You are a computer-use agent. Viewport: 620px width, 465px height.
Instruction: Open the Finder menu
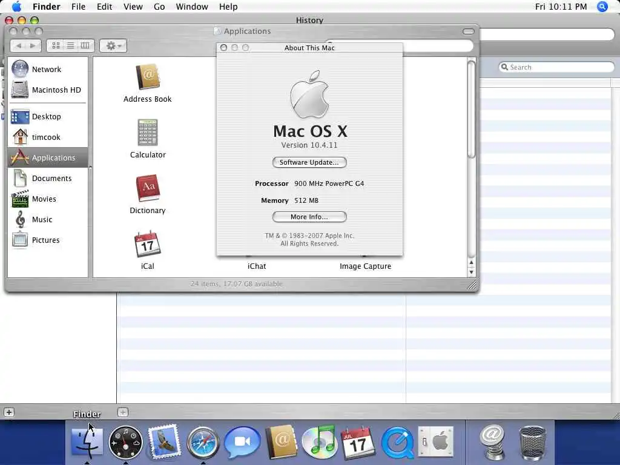(x=46, y=7)
